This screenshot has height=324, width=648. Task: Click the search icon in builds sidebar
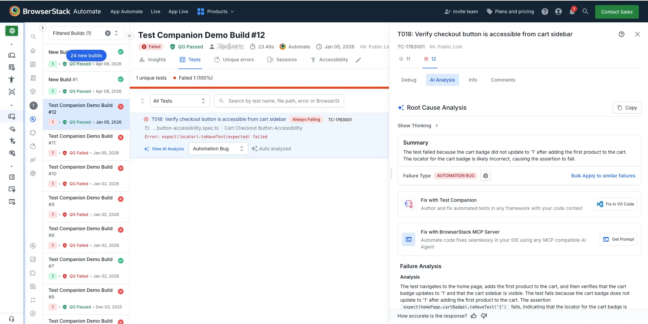click(x=33, y=37)
